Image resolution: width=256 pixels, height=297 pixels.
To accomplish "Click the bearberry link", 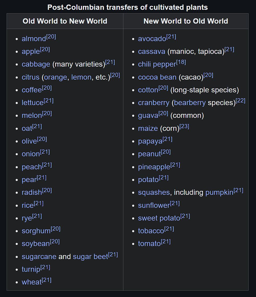I will click(x=190, y=103).
